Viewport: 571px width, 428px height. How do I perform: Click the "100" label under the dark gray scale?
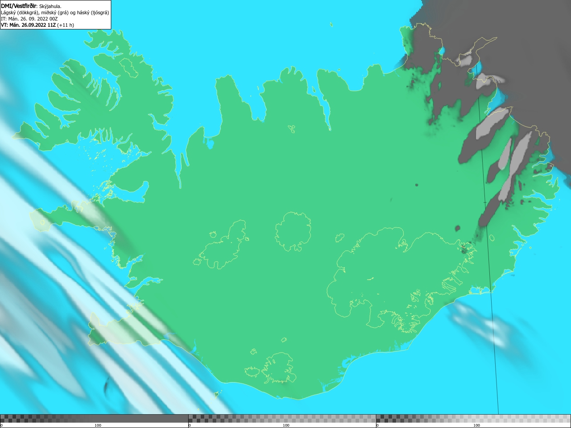point(98,425)
